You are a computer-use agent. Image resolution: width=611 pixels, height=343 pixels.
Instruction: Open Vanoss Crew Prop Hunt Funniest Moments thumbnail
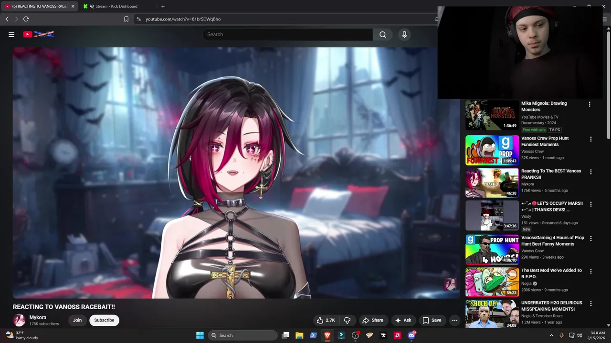click(492, 150)
